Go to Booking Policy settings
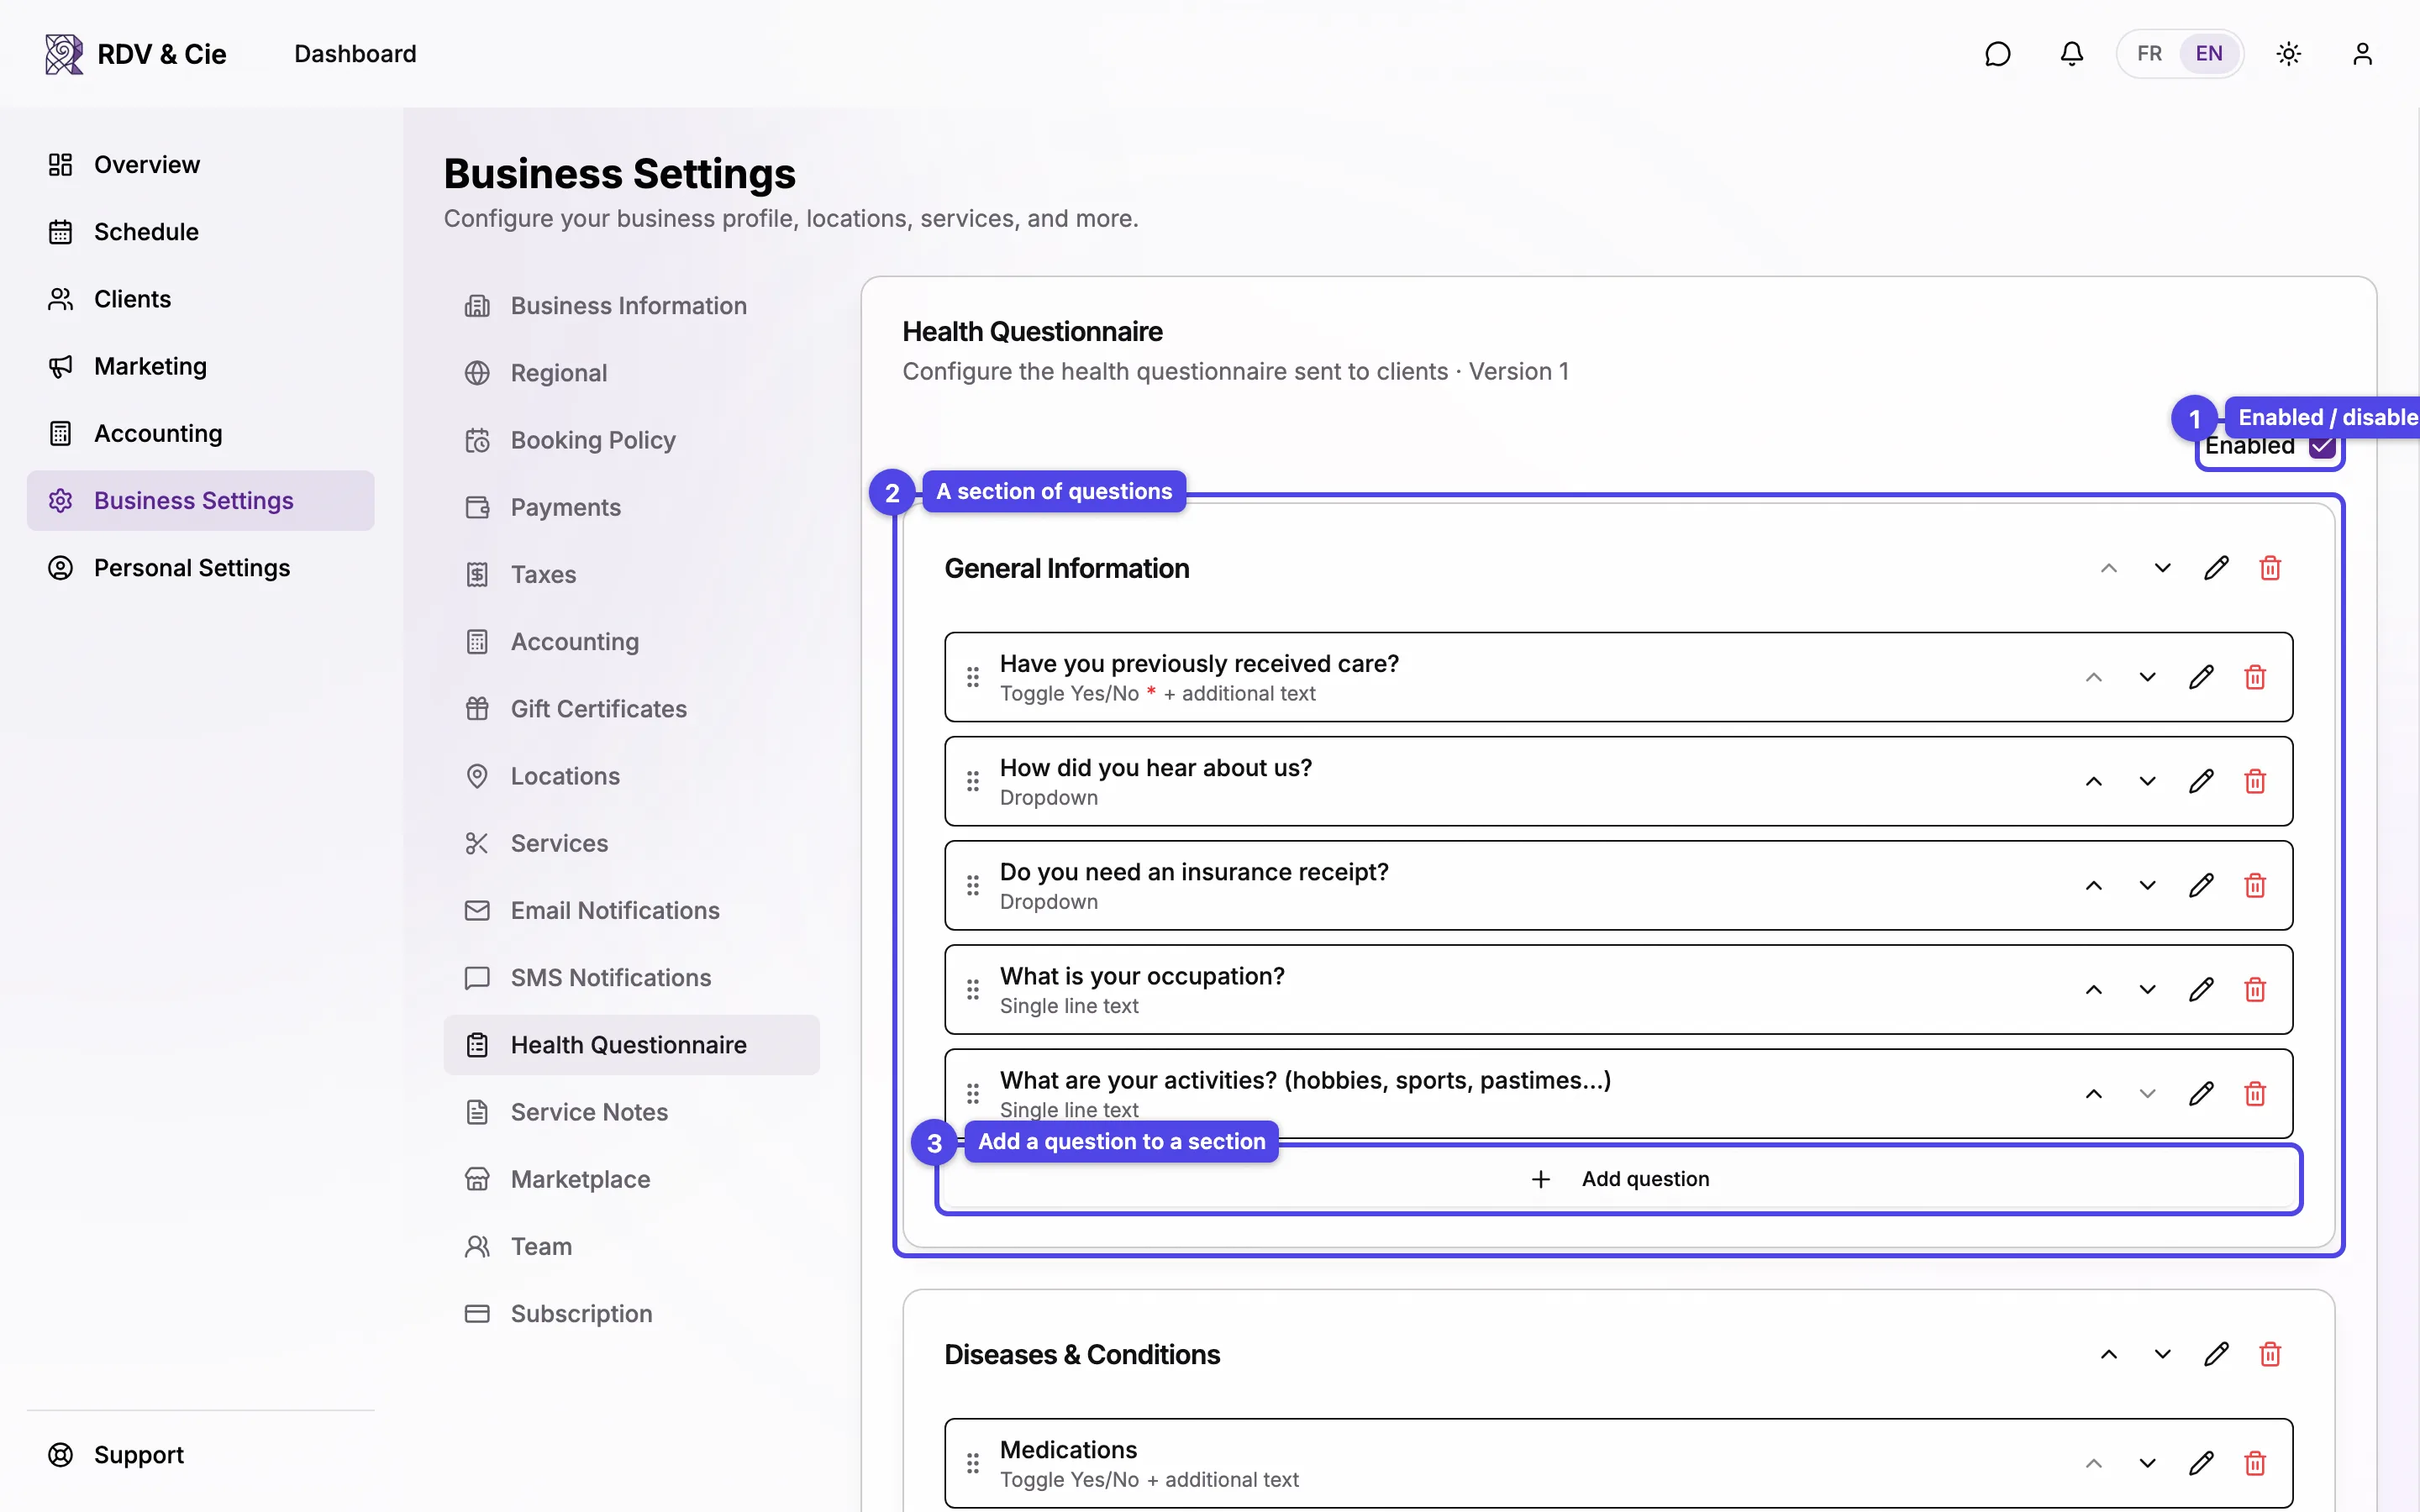The image size is (2420, 1512). (631, 440)
